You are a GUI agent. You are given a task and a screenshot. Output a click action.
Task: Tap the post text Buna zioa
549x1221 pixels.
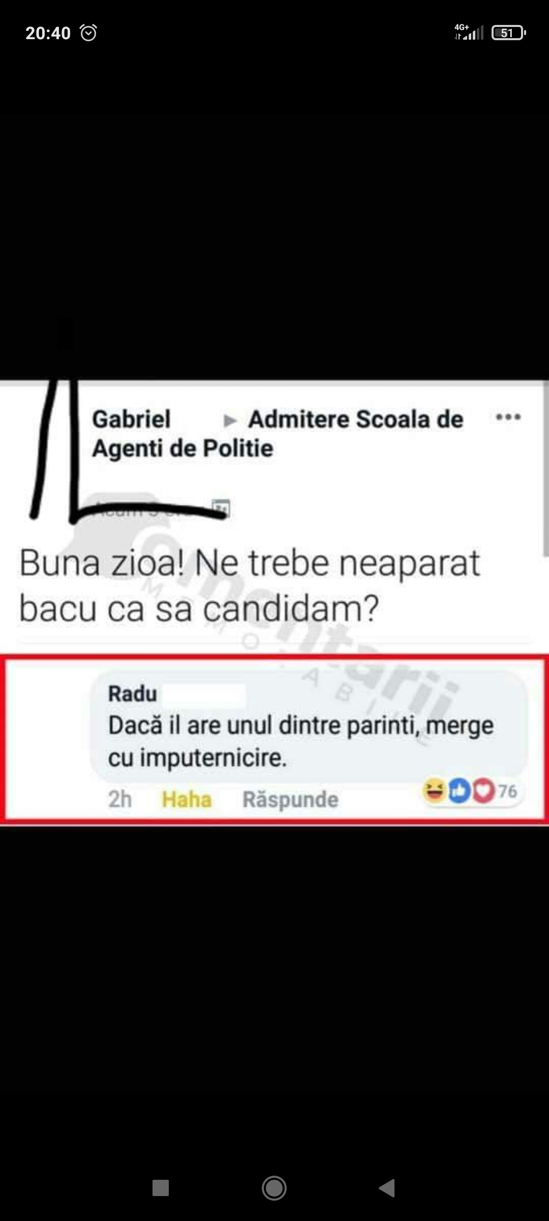point(249,586)
